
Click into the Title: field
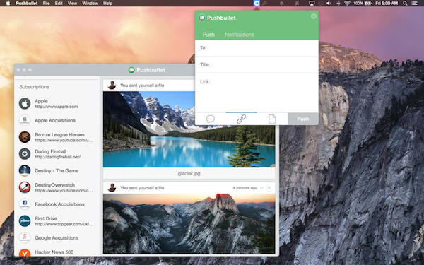(x=257, y=65)
